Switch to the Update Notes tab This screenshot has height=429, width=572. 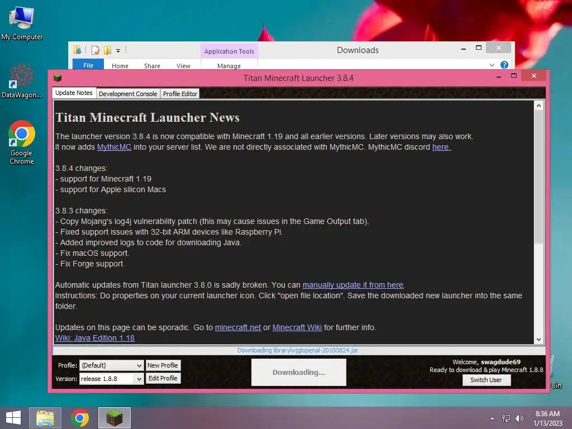(x=74, y=93)
